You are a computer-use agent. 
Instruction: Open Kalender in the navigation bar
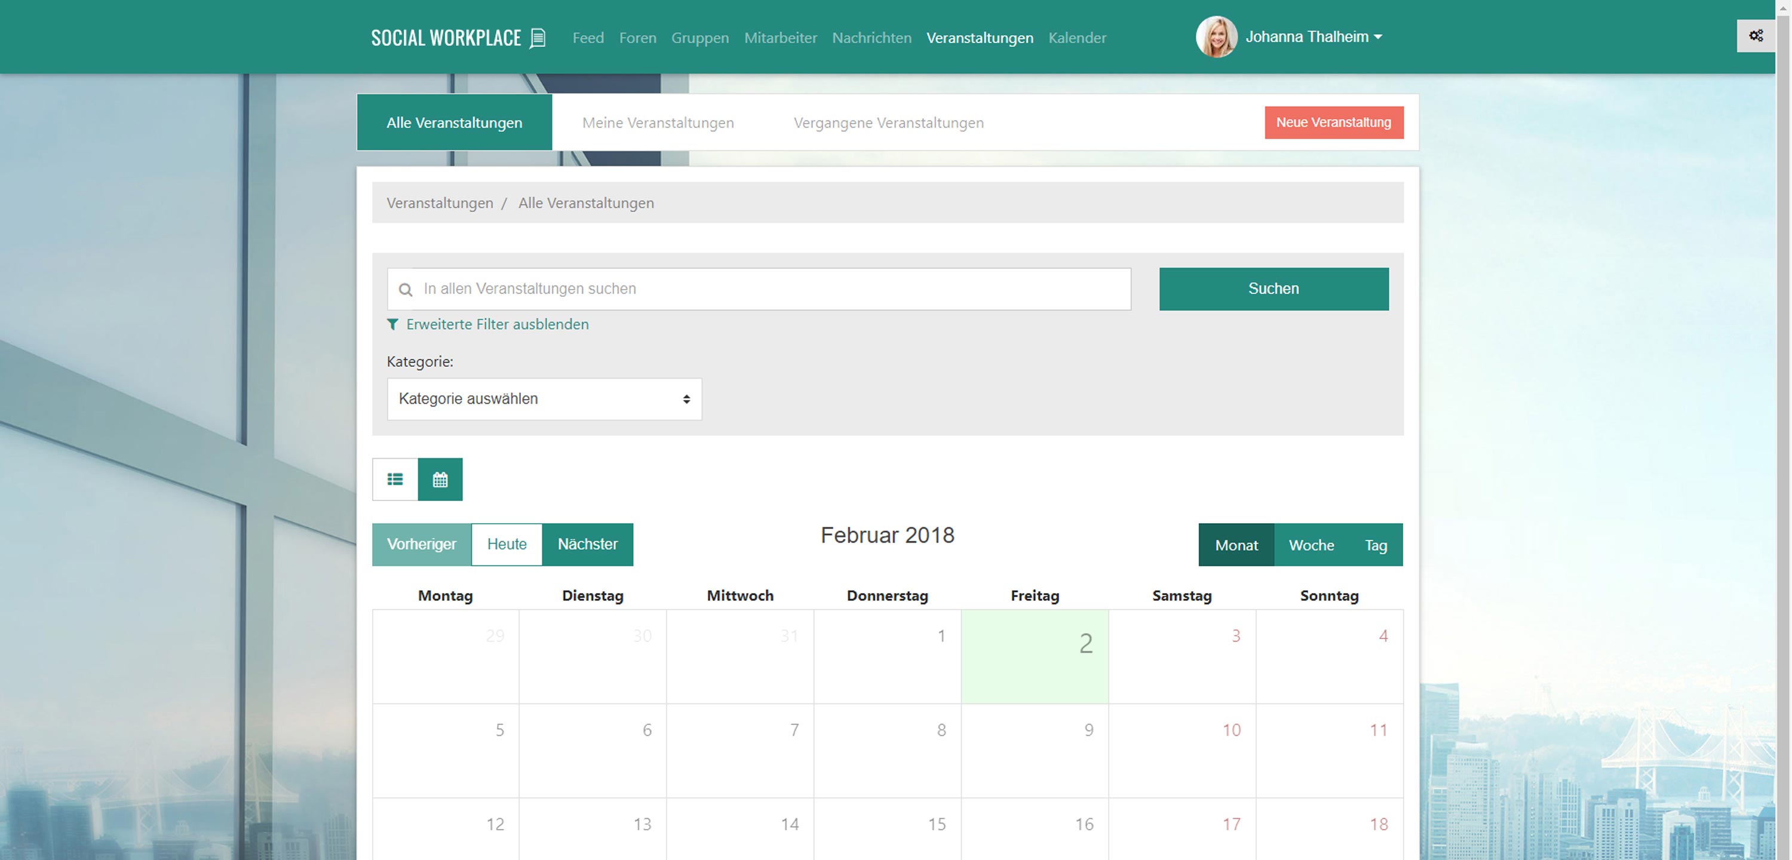pos(1077,38)
